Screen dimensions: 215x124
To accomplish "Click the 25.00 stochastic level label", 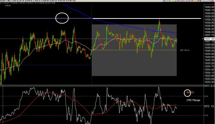I will point(206,96).
